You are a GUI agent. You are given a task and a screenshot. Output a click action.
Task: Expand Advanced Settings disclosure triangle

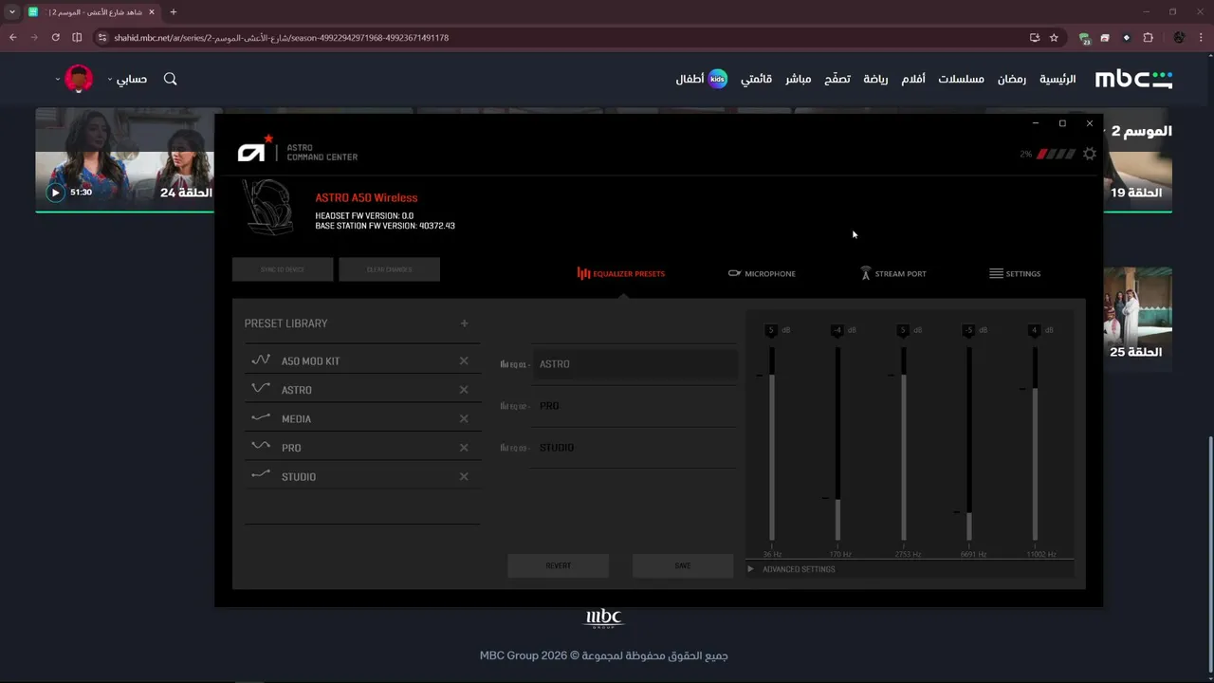(750, 569)
